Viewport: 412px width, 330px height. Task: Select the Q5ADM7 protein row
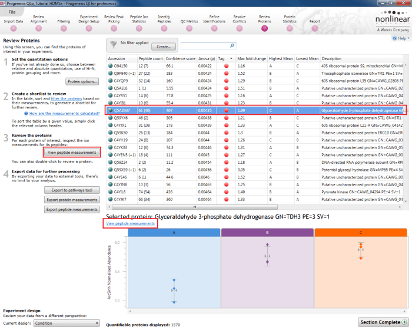[255, 111]
